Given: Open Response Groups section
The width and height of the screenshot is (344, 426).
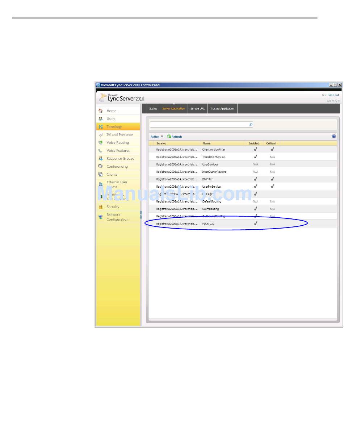Looking at the screenshot, I should [120, 158].
